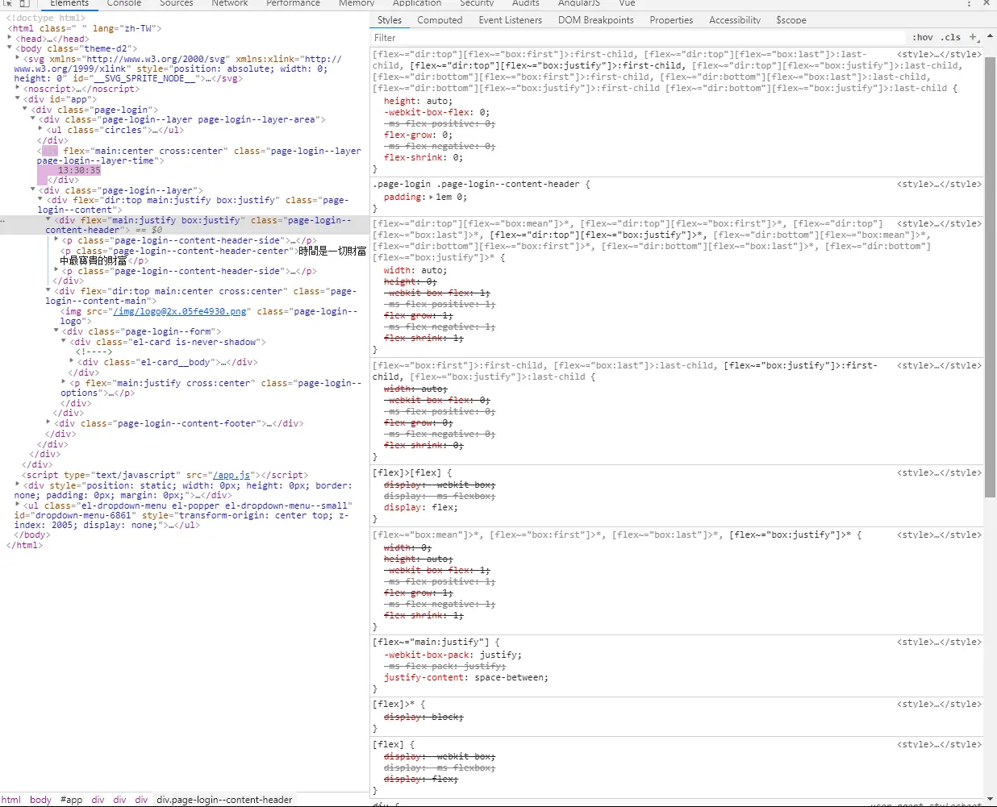Select the html lang="zh-TW" element row

click(84, 28)
